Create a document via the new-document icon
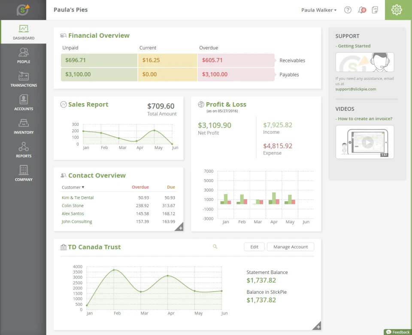Viewport: 412px width, 335px height. tap(375, 10)
